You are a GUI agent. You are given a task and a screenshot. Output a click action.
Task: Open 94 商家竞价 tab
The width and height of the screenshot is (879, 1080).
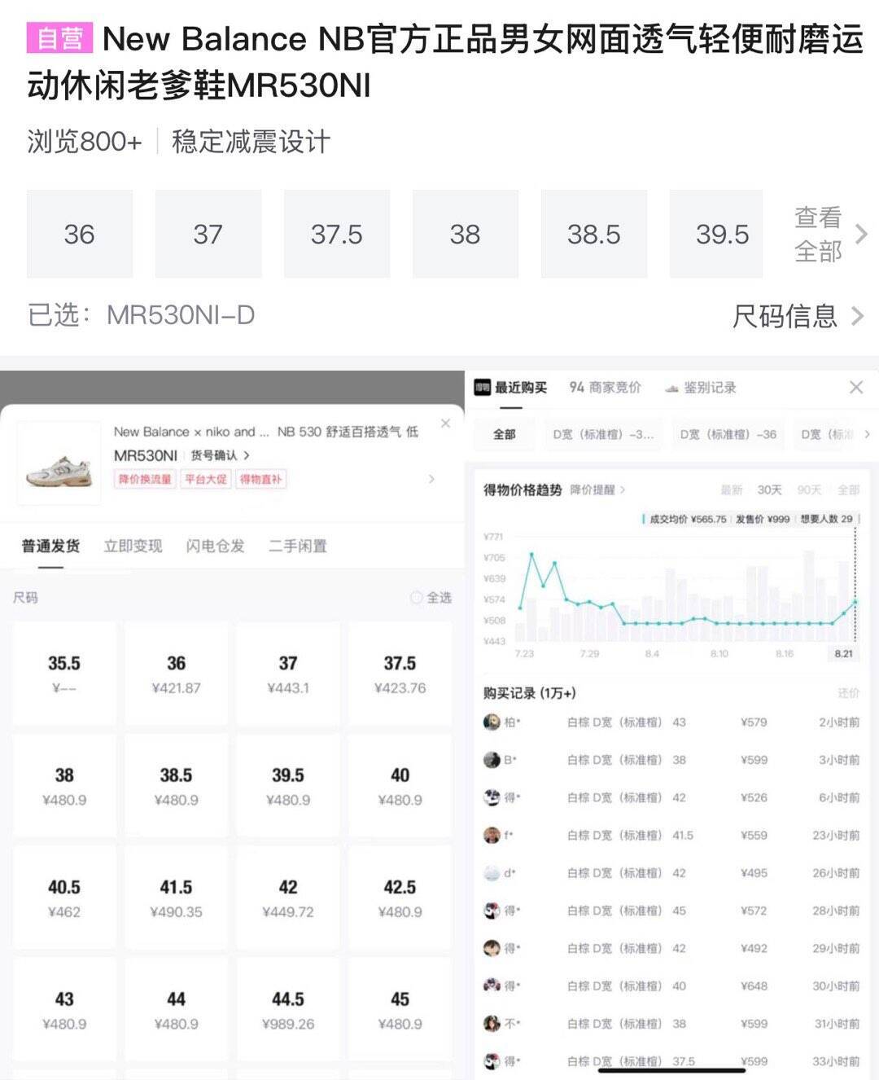point(605,388)
